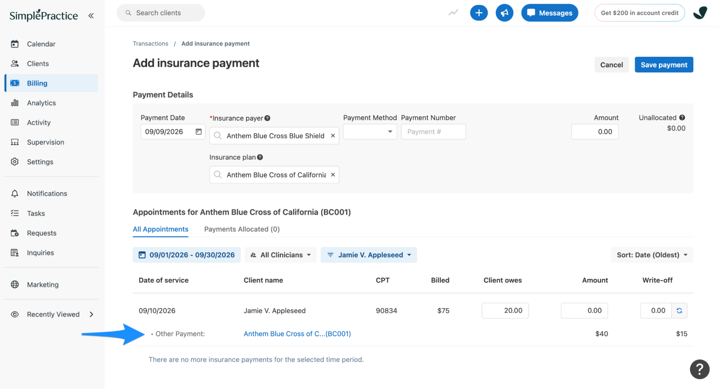Viewport: 719px width, 389px height.
Task: Open the Sort: Date (Oldest) dropdown
Action: click(x=652, y=255)
